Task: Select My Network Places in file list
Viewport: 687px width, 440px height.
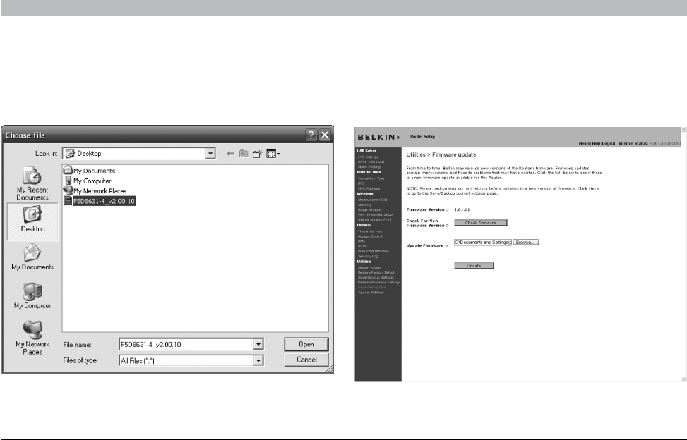Action: coord(95,190)
